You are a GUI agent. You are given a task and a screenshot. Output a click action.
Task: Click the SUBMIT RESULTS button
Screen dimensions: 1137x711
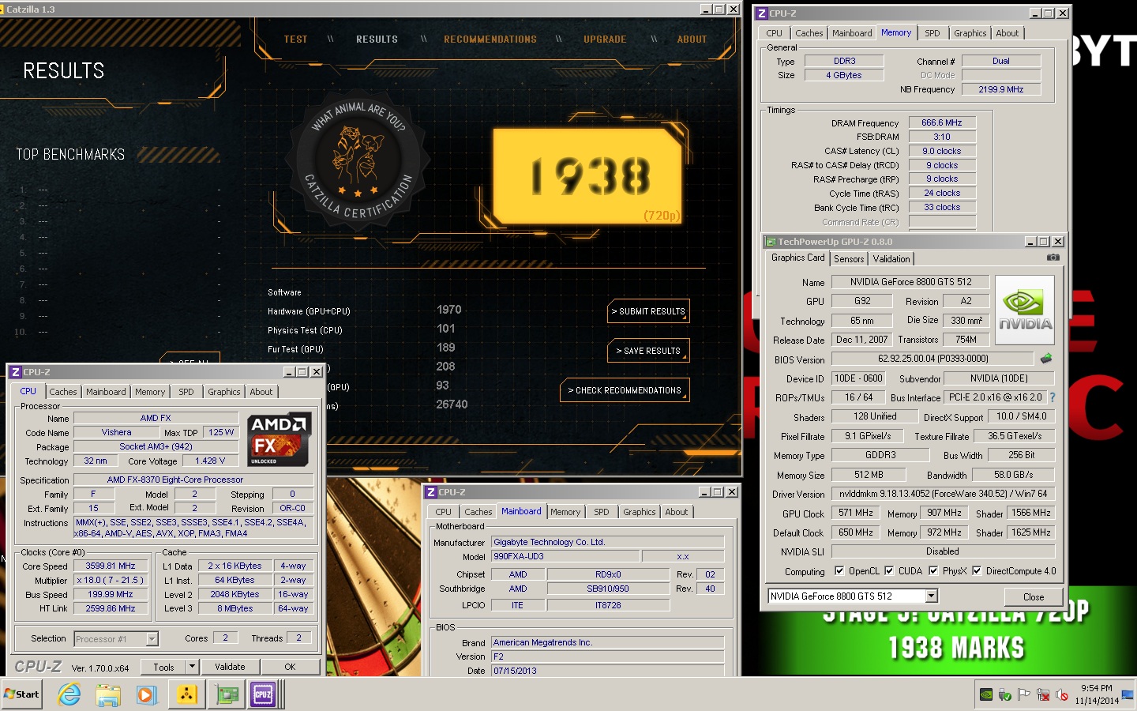point(648,311)
